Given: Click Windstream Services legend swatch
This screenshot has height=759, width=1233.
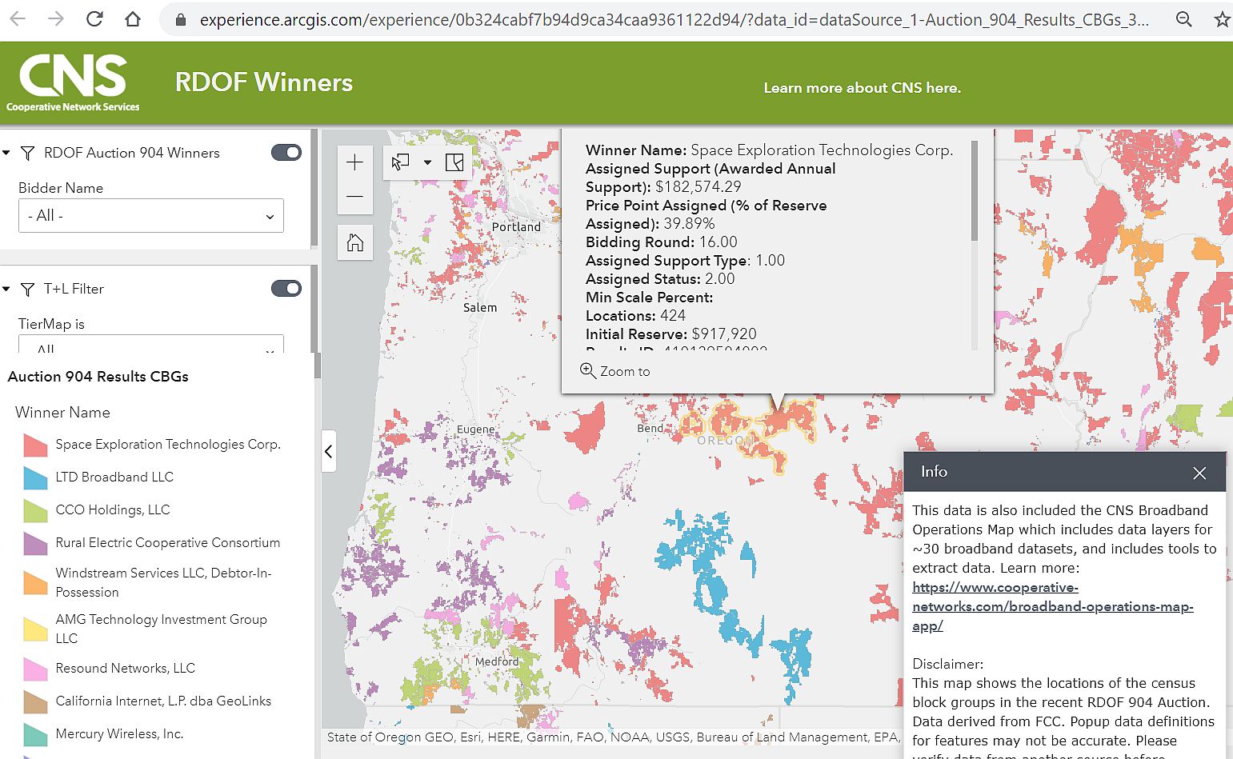Looking at the screenshot, I should 36,582.
